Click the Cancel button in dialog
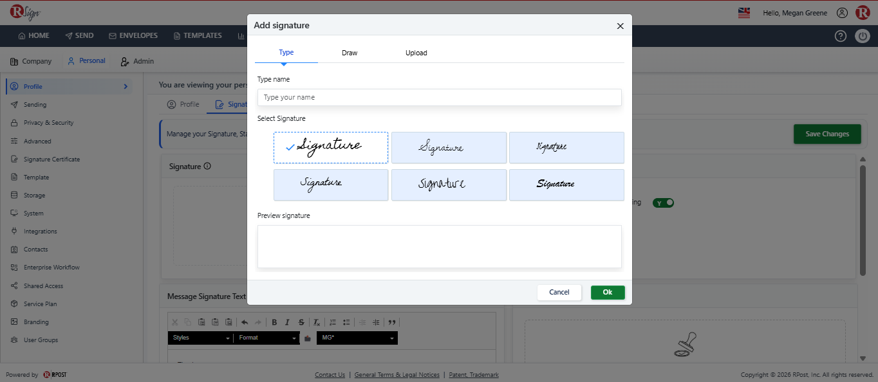Screen dimensions: 878x382 (x=559, y=292)
